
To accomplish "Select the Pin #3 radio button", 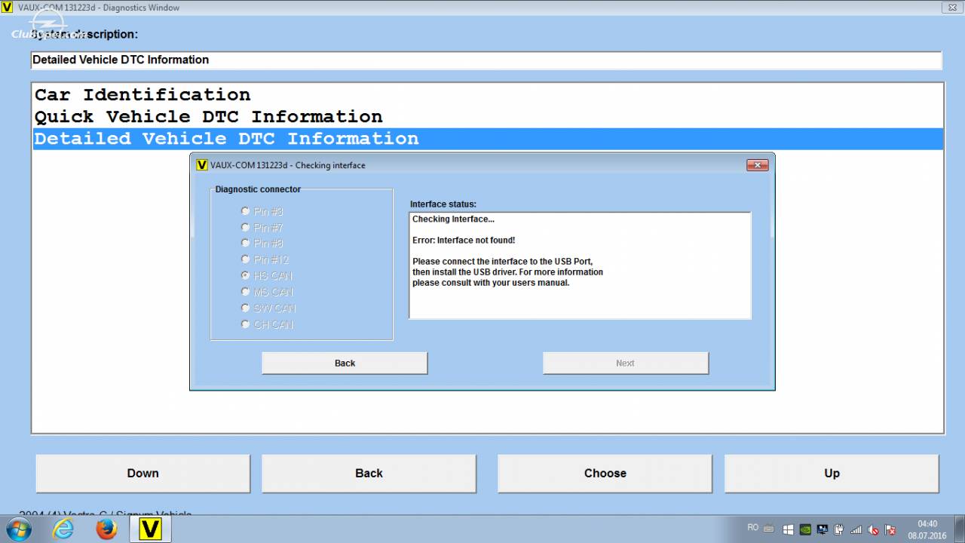I will 245,211.
